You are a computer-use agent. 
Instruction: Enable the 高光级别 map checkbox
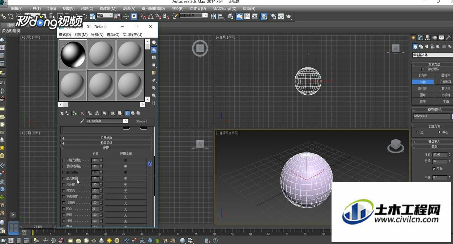pos(64,179)
